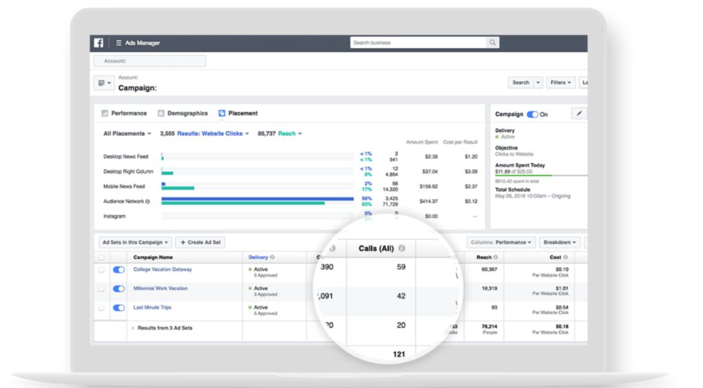The image size is (703, 388).
Task: Click the Placement tab icon
Action: click(x=222, y=113)
